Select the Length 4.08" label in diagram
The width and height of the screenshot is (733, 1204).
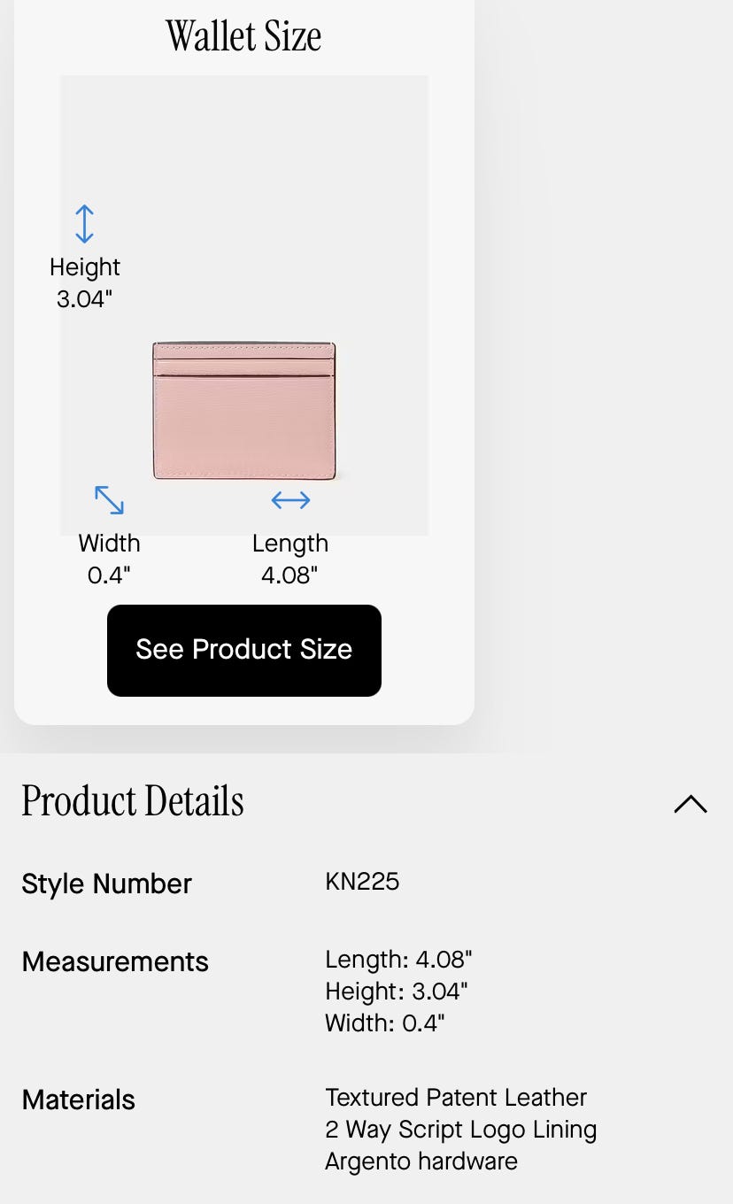pos(290,559)
